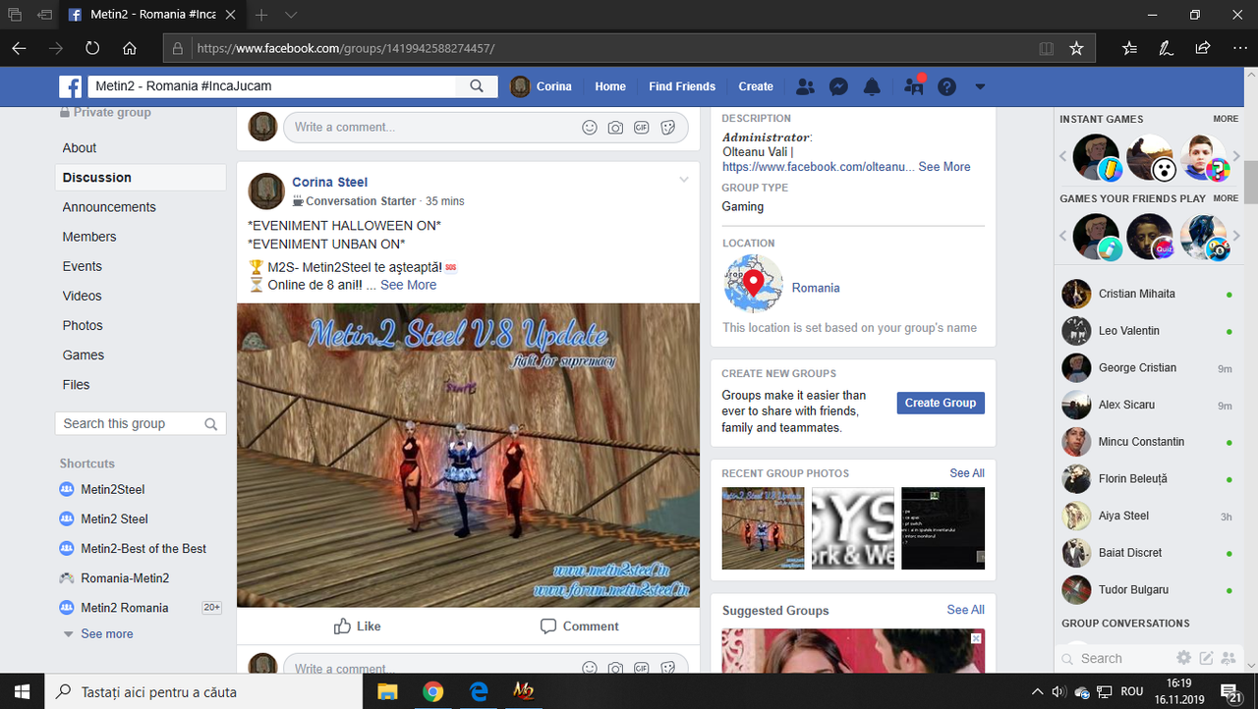Click the camera icon in top comment box
The width and height of the screenshot is (1258, 709).
pos(615,127)
